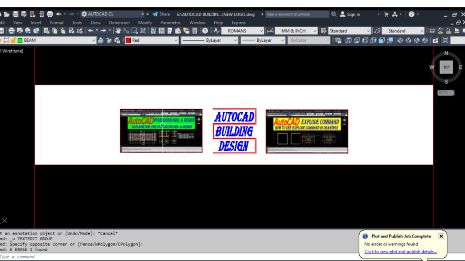Open the Help question mark icon in title bar

tap(411, 14)
